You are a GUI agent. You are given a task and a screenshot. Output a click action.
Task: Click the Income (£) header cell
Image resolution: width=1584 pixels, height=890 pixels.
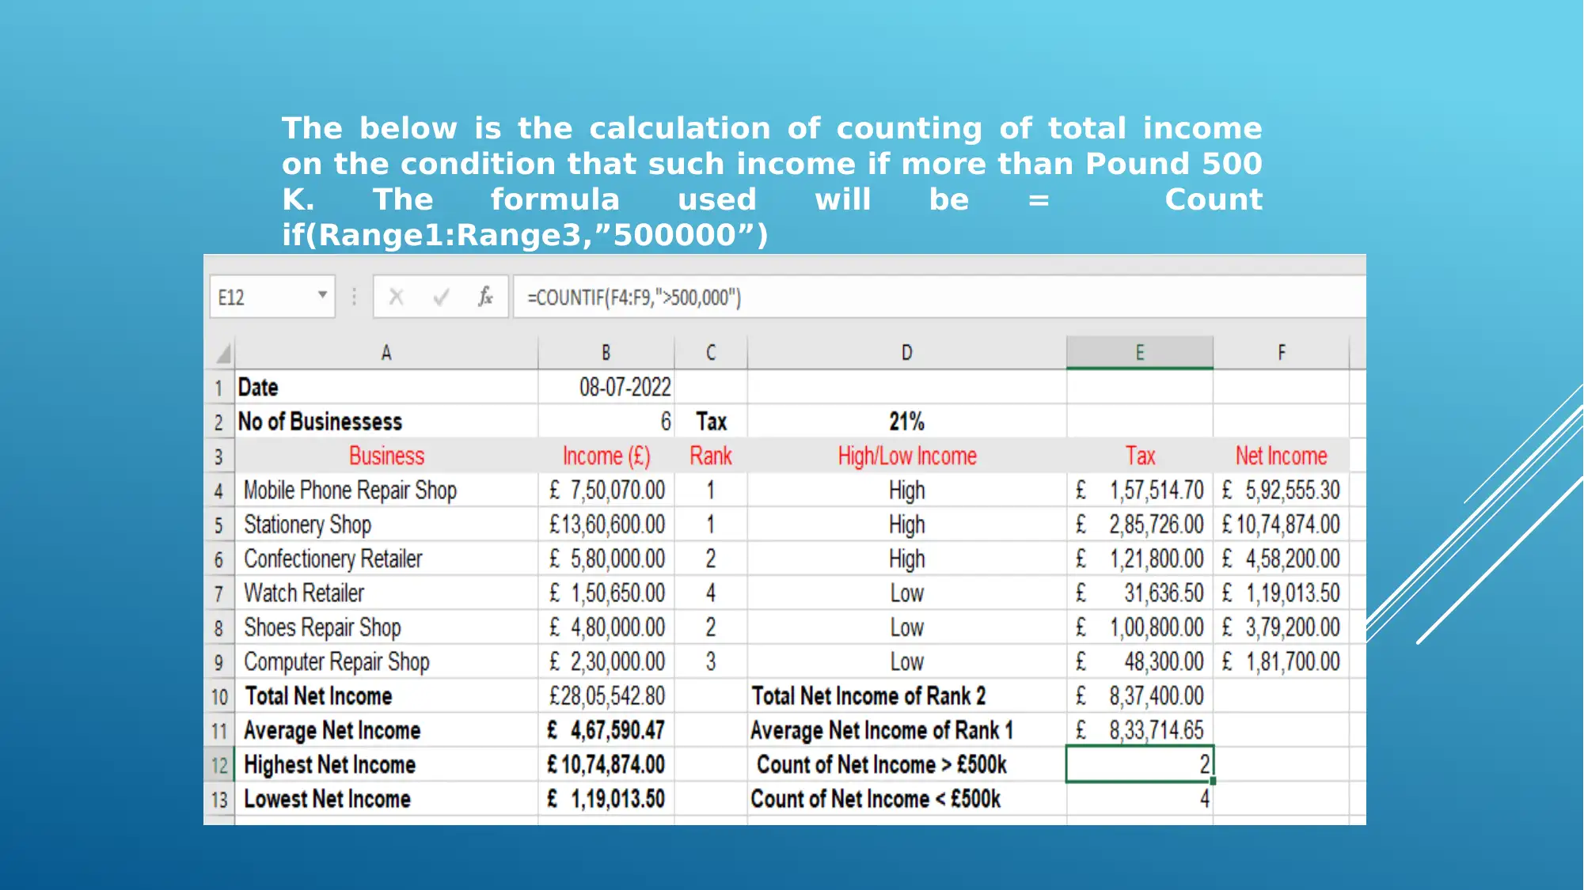(606, 456)
